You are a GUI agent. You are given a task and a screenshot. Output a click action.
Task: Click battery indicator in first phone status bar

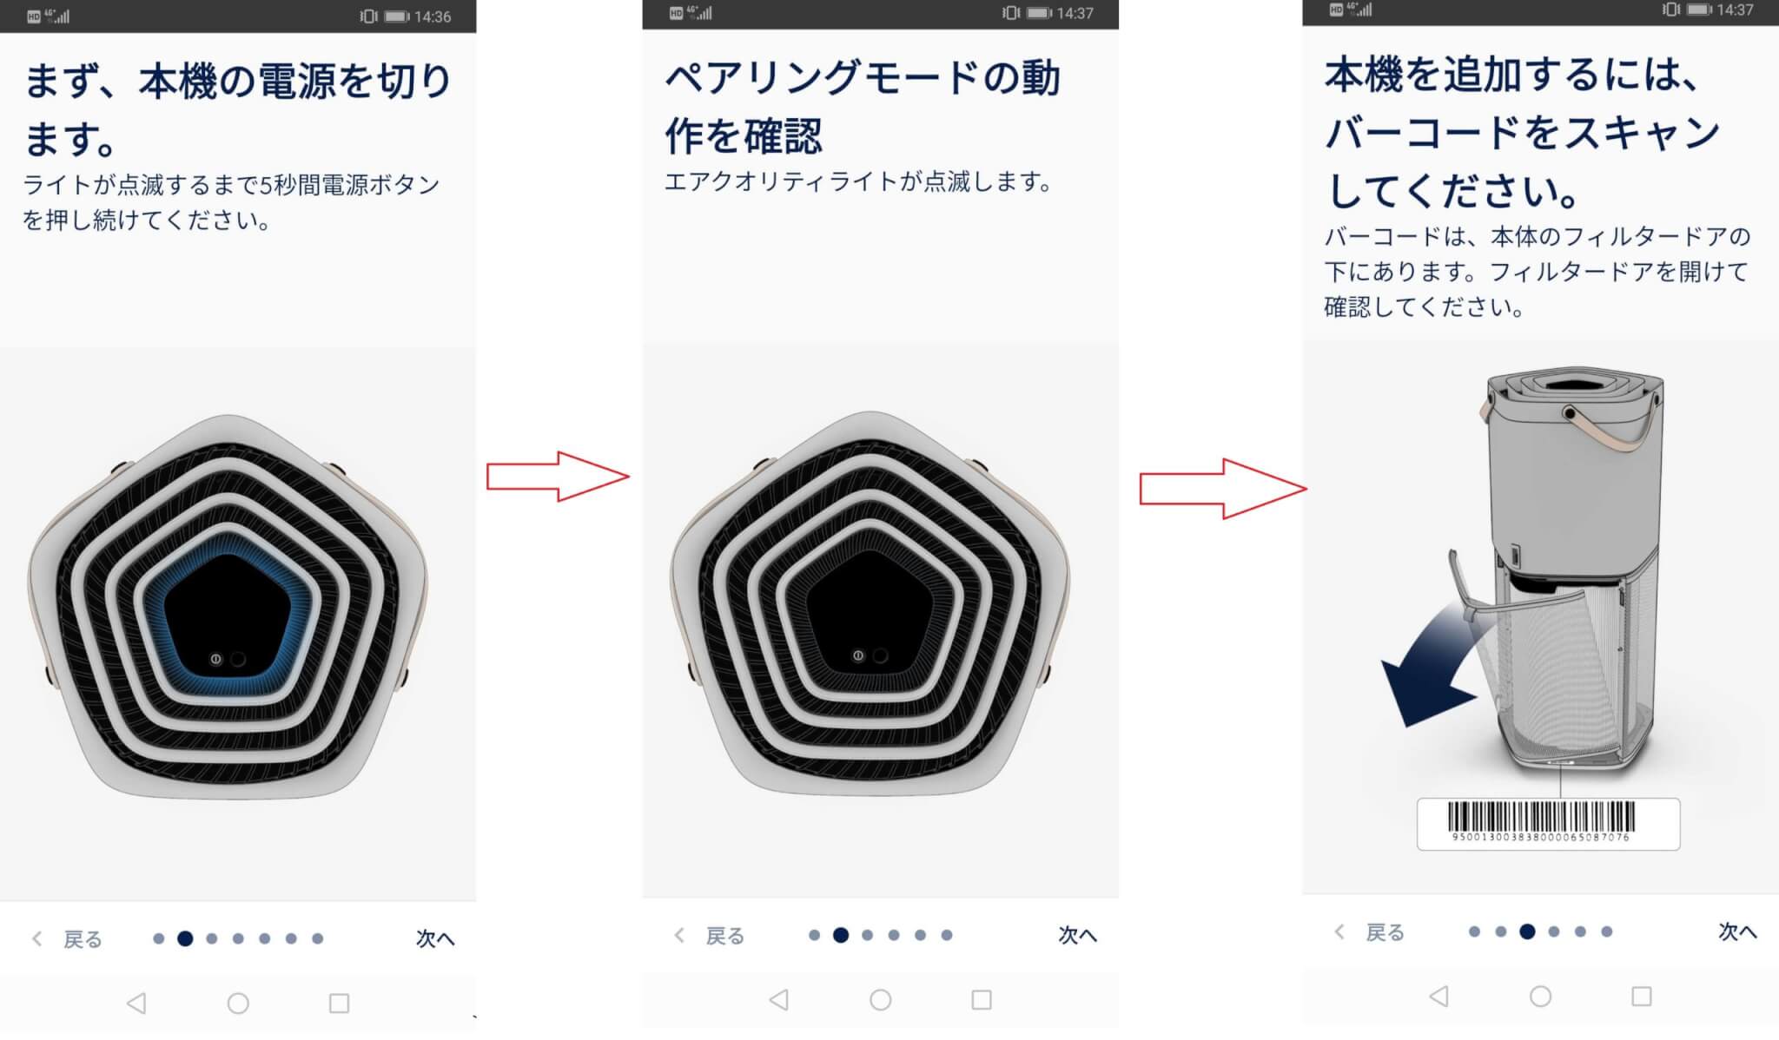[397, 16]
